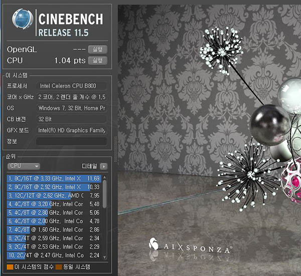Click the Cinebench globe logo icon
Image resolution: width=301 pixels, height=276 pixels.
pyautogui.click(x=23, y=19)
